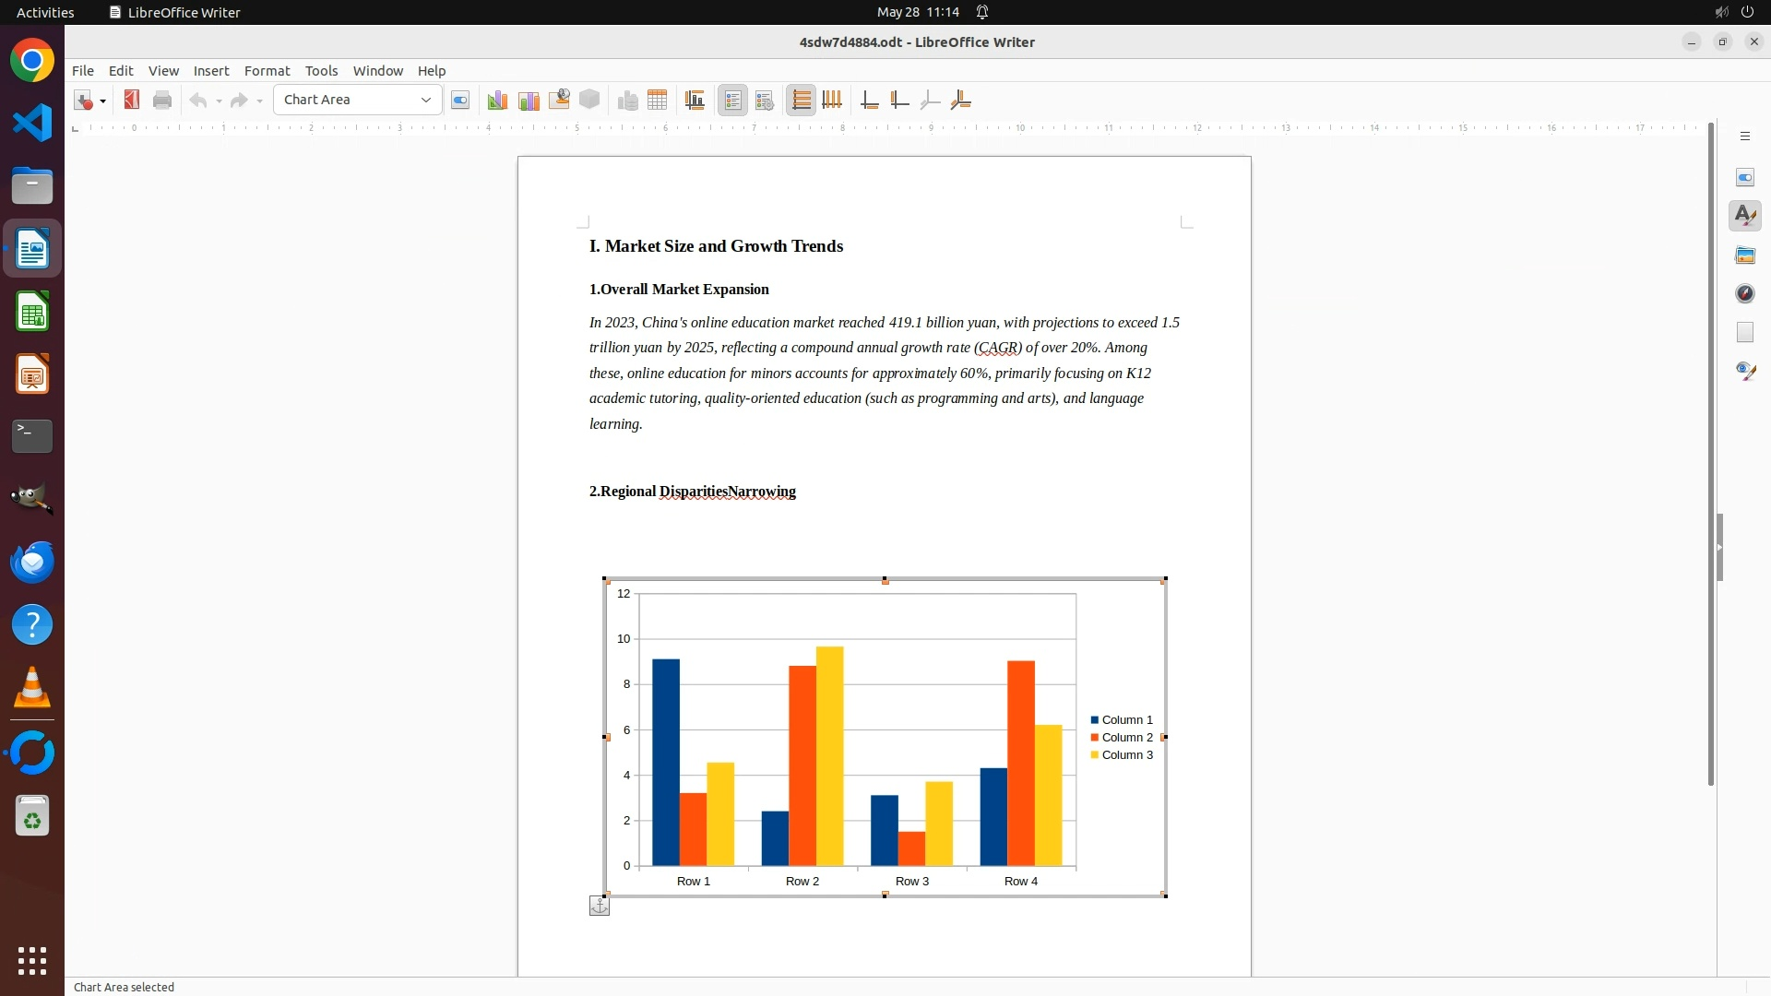Open the Chart Type dialog icon
1771x996 pixels.
point(497,100)
